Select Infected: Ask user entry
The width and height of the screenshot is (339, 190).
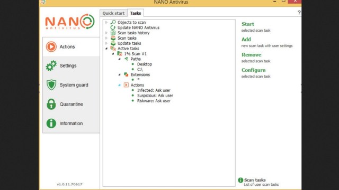154,90
